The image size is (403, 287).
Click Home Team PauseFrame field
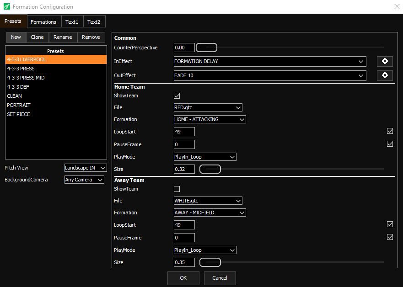click(184, 144)
